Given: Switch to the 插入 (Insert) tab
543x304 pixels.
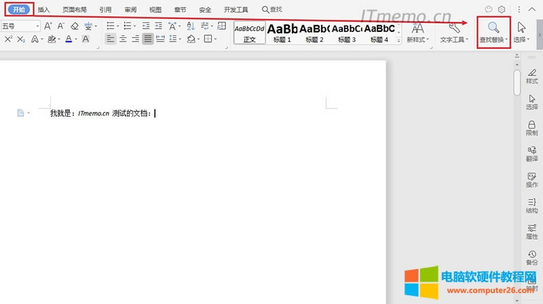Looking at the screenshot, I should coord(43,10).
